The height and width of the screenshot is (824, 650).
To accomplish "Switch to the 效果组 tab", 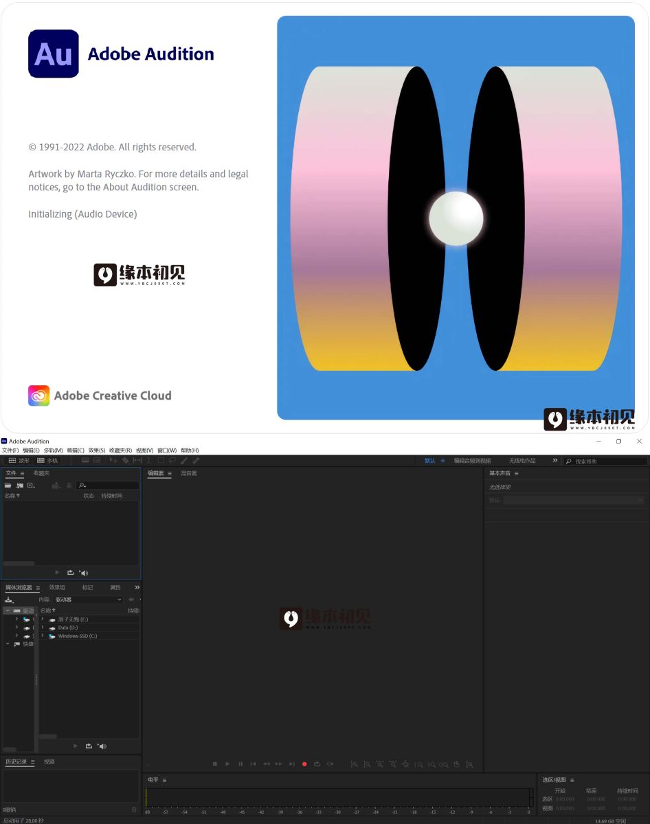I will [57, 588].
